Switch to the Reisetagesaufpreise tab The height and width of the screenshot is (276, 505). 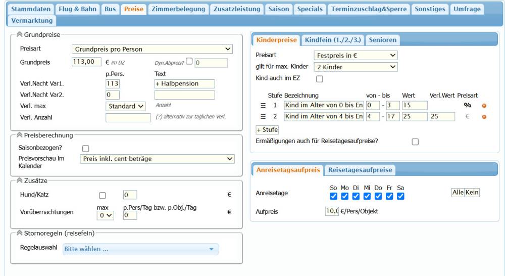point(360,170)
